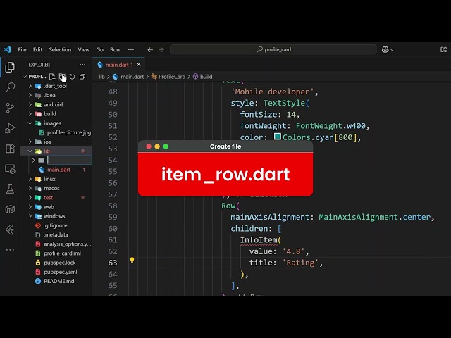
Task: Customize layout icon at top right
Action: point(443,50)
